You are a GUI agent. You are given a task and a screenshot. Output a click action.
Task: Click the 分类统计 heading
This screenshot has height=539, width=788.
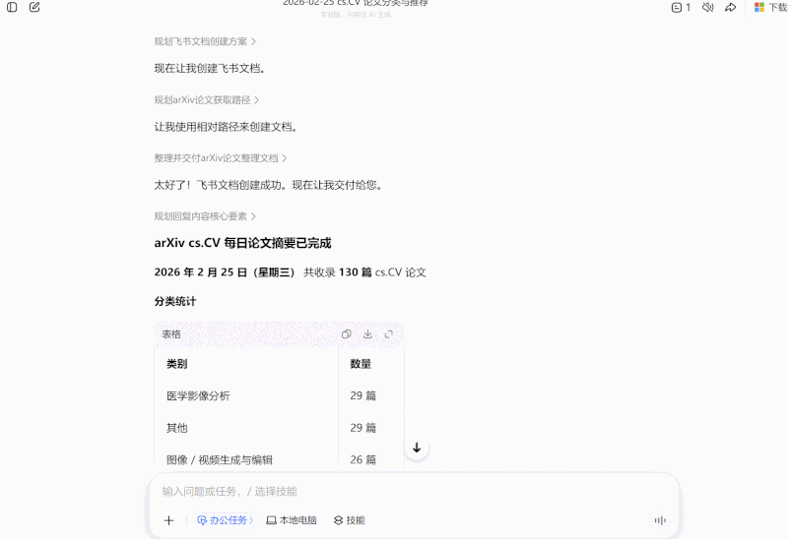pos(175,302)
